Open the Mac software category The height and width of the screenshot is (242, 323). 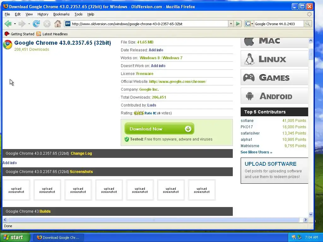pyautogui.click(x=274, y=42)
